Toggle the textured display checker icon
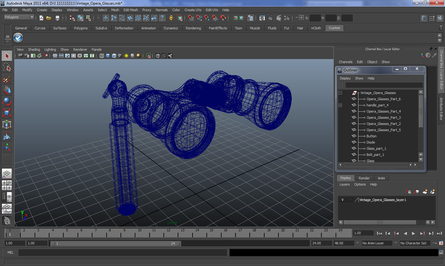The image size is (445, 266). [120, 56]
